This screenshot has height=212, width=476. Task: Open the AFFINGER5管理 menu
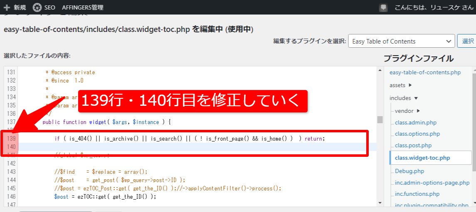click(82, 7)
